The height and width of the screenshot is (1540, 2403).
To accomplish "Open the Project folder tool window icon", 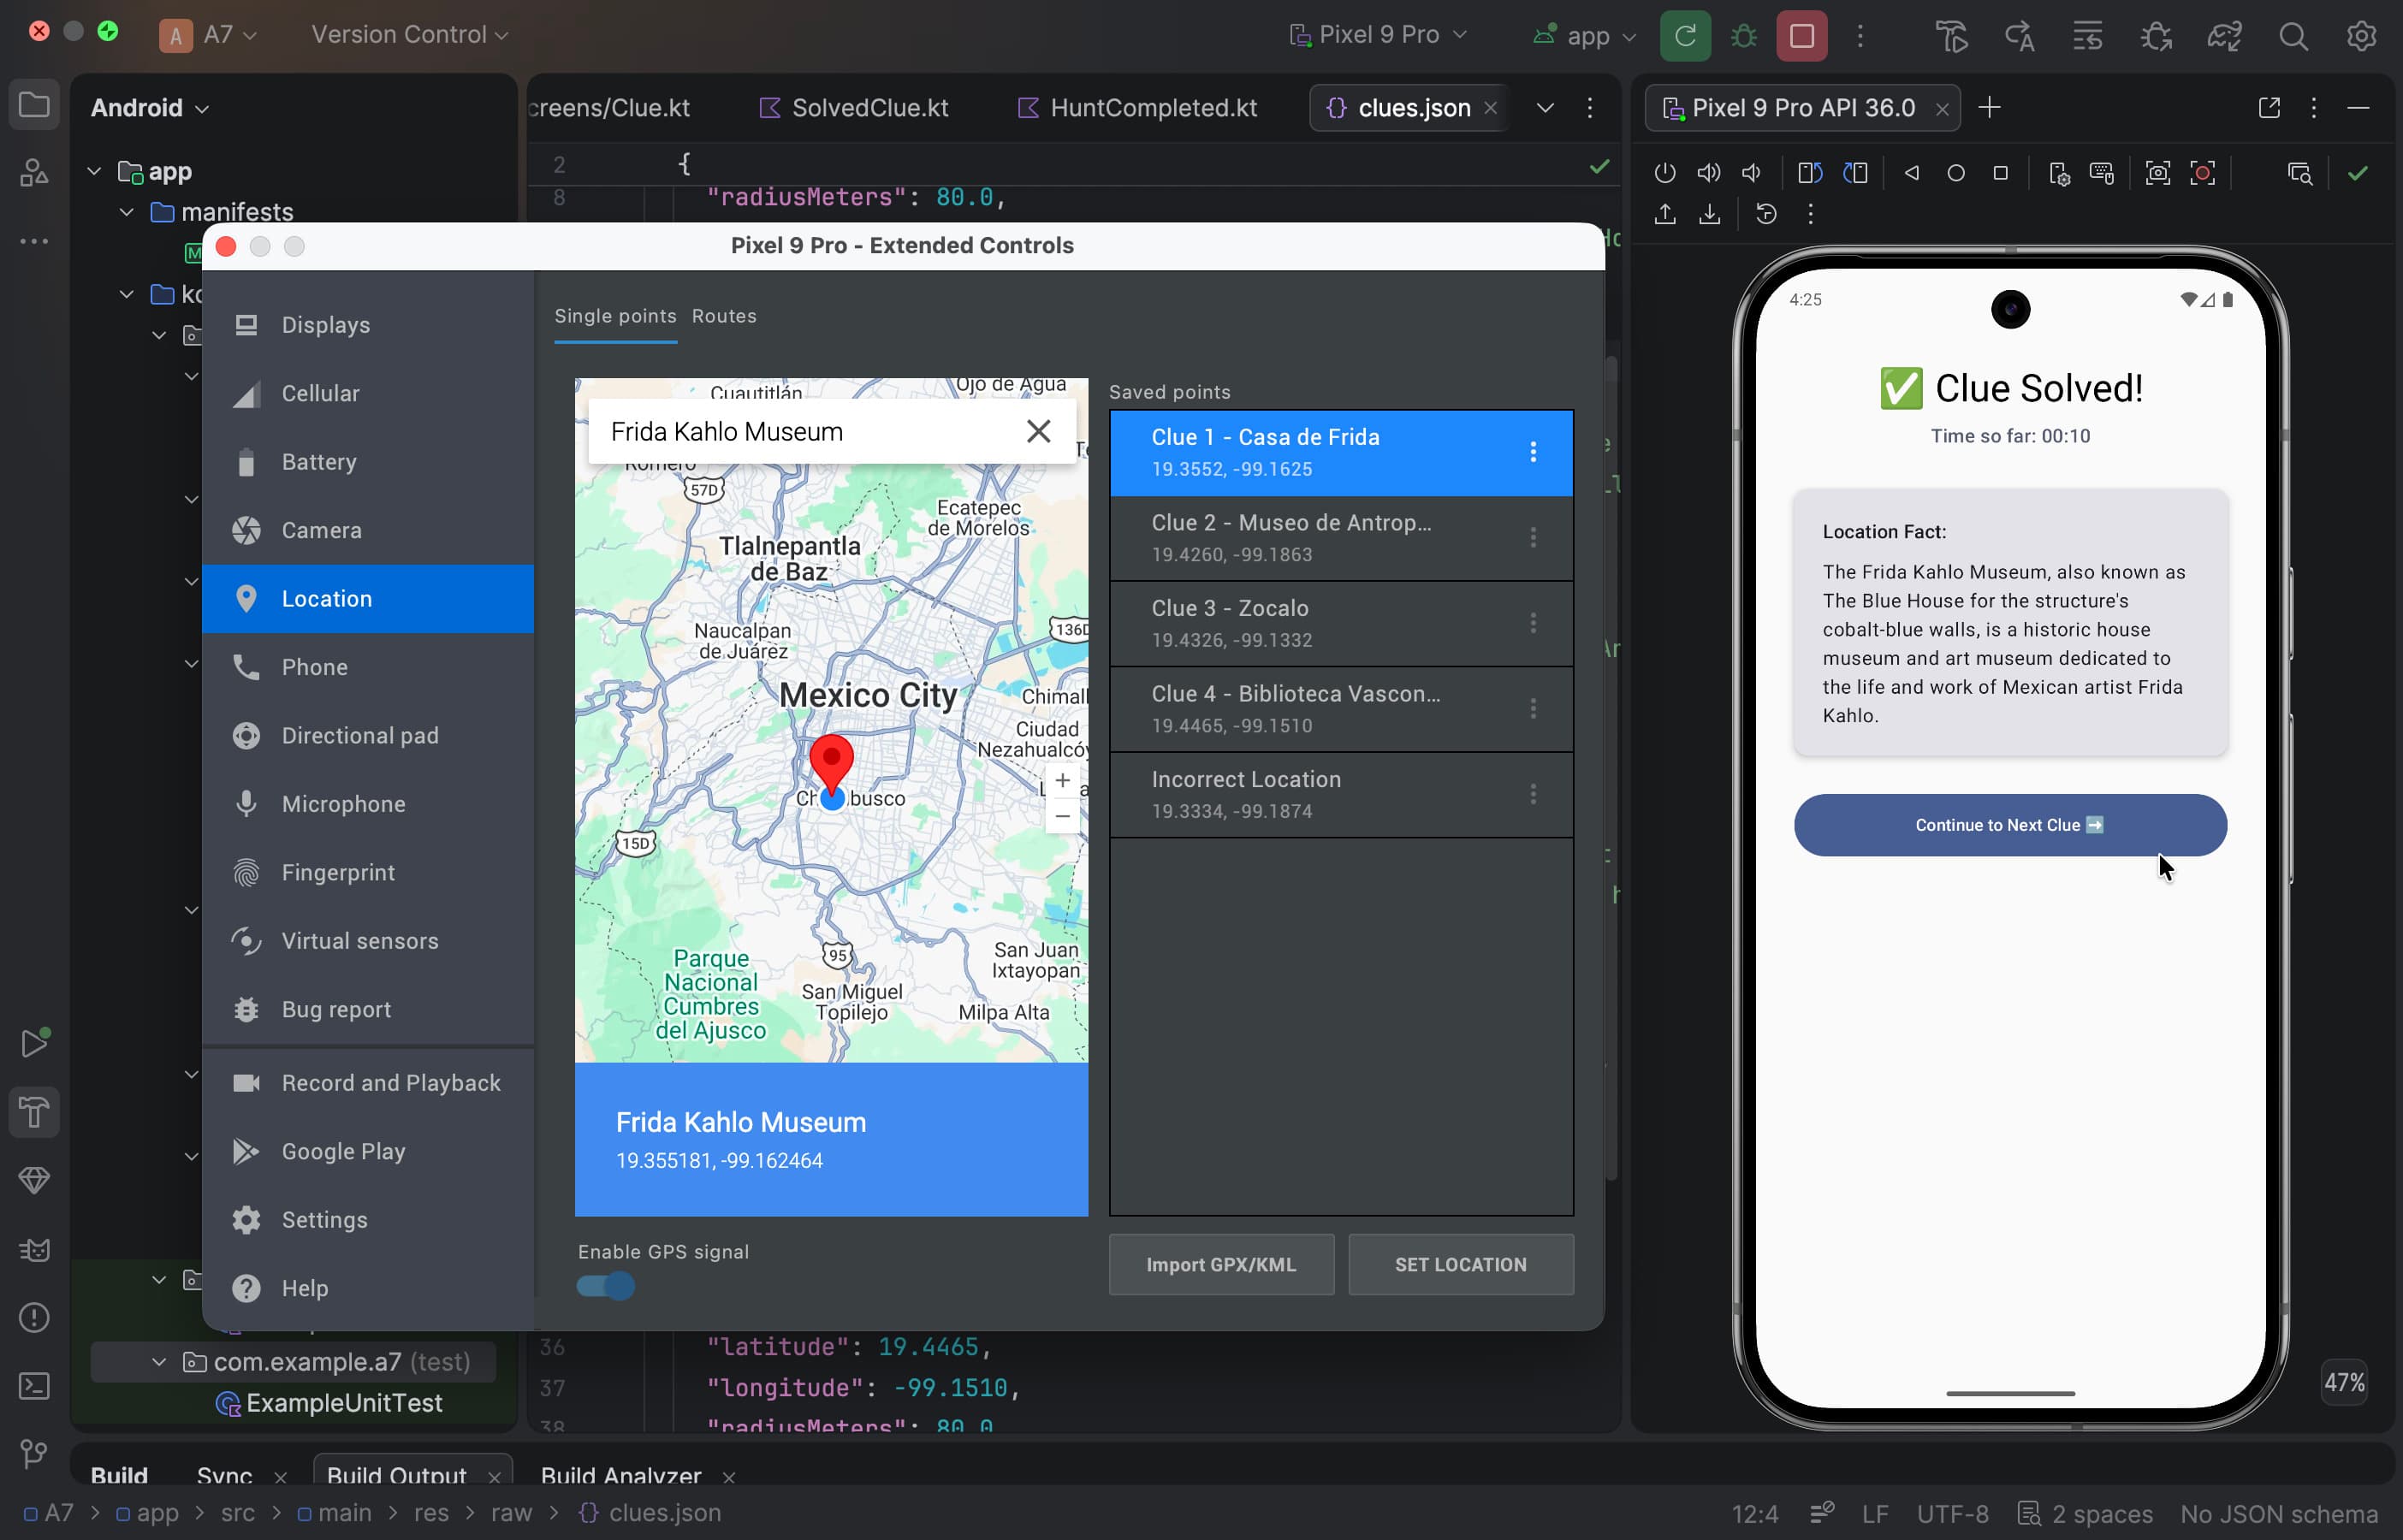I will coord(34,105).
